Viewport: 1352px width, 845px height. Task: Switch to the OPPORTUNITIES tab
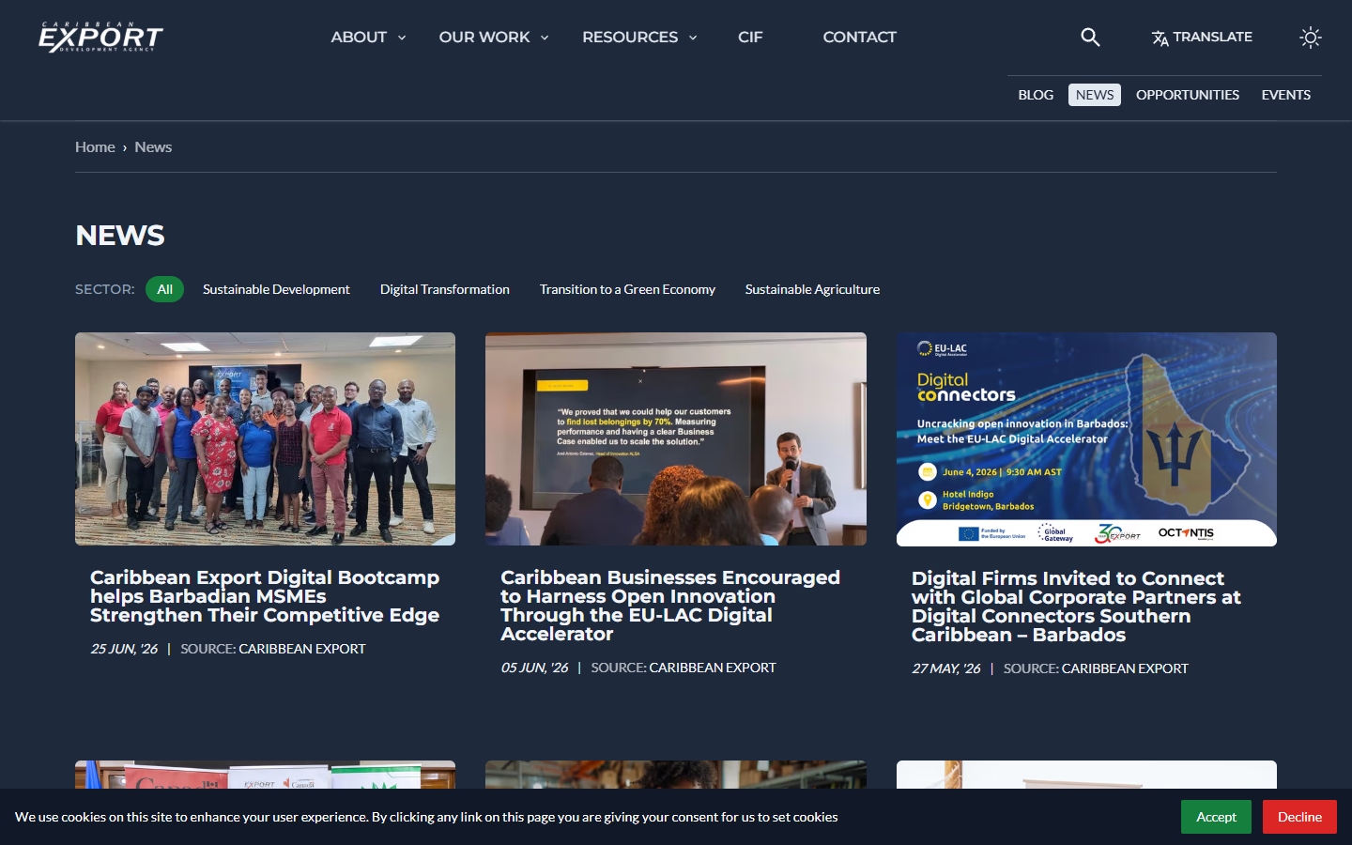pyautogui.click(x=1188, y=95)
